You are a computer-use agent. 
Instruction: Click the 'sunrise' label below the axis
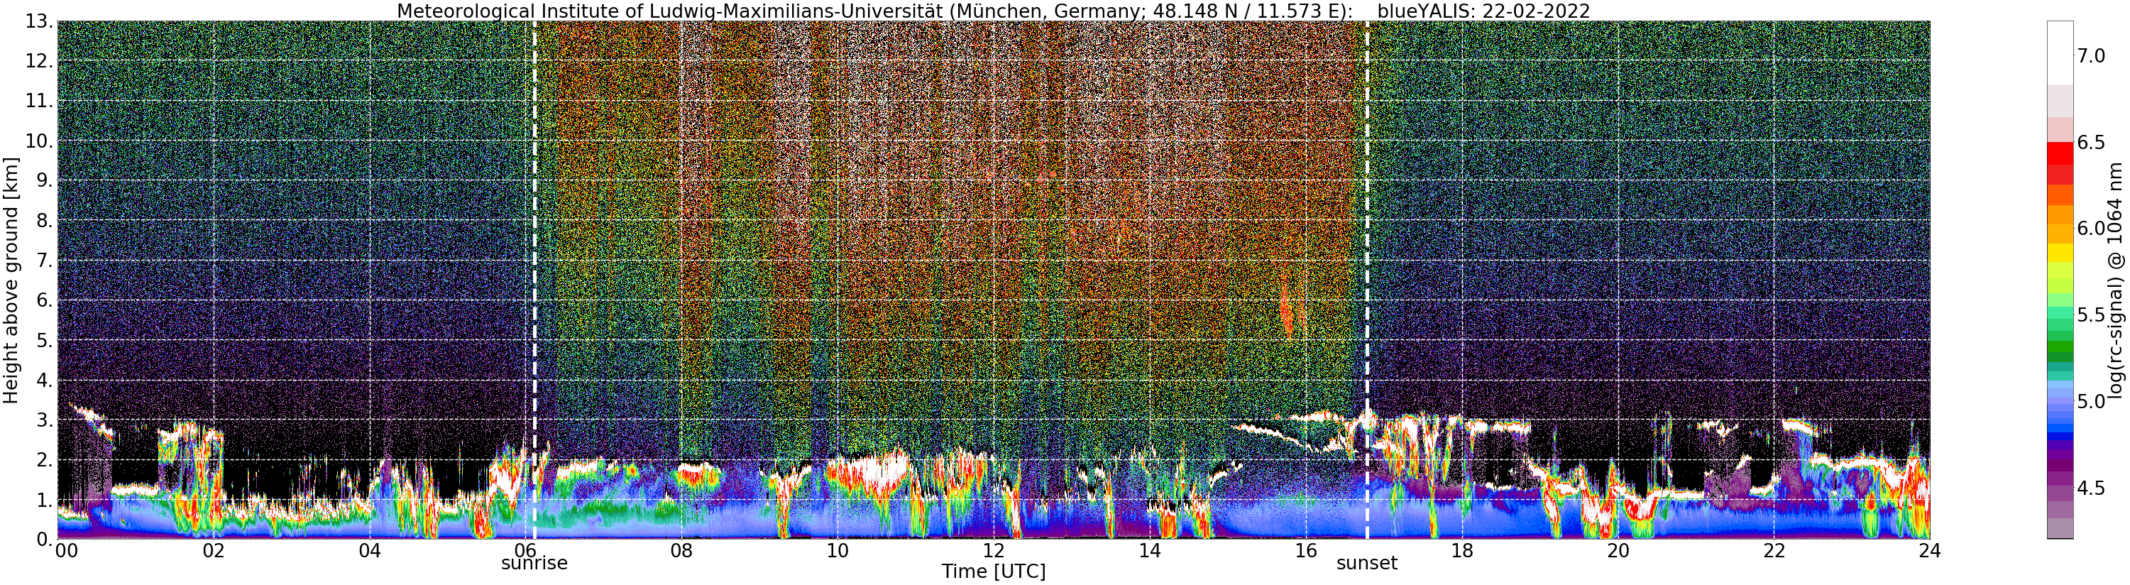tap(534, 564)
